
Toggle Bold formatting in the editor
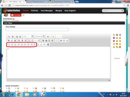click(x=9, y=41)
